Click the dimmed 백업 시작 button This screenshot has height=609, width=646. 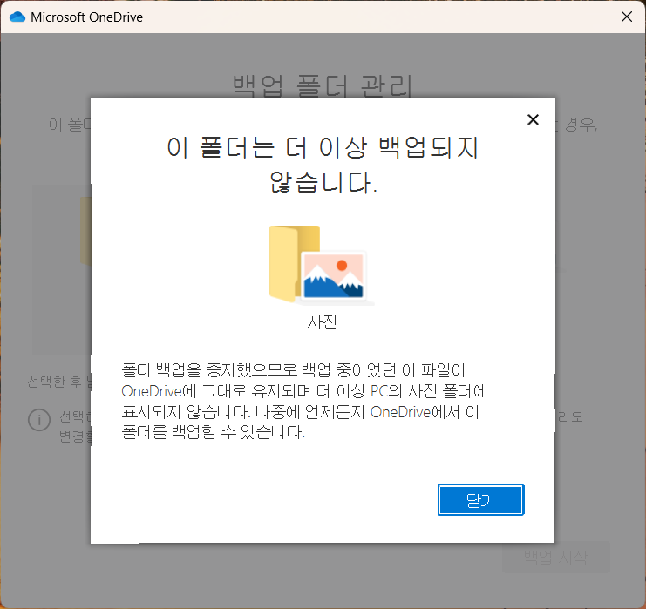[x=556, y=557]
